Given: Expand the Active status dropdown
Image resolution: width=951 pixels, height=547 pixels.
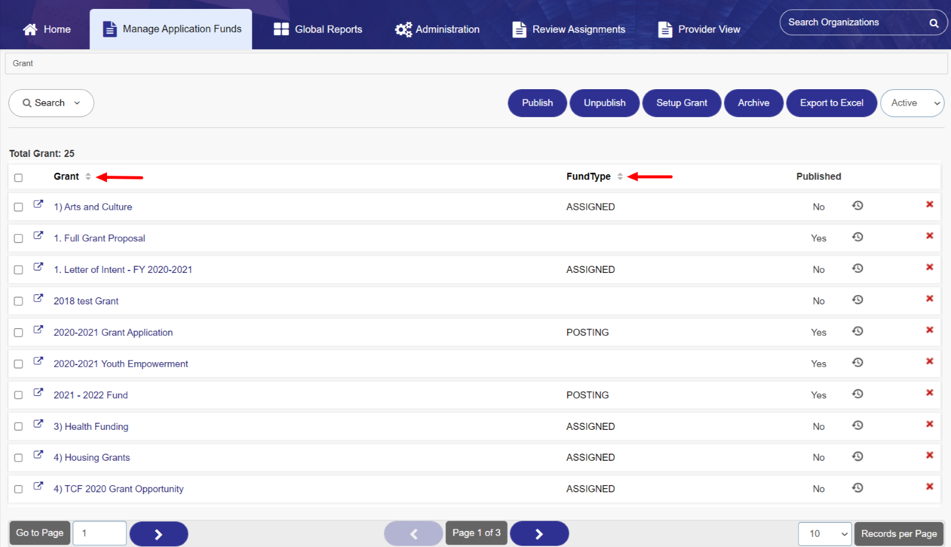Looking at the screenshot, I should 912,103.
